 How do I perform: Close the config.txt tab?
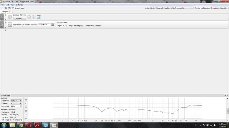click(9, 11)
